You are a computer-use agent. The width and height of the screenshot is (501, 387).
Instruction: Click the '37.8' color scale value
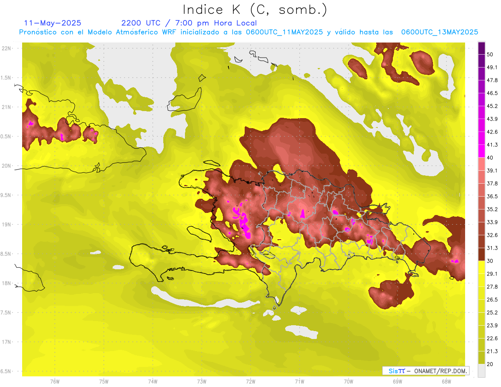click(492, 183)
